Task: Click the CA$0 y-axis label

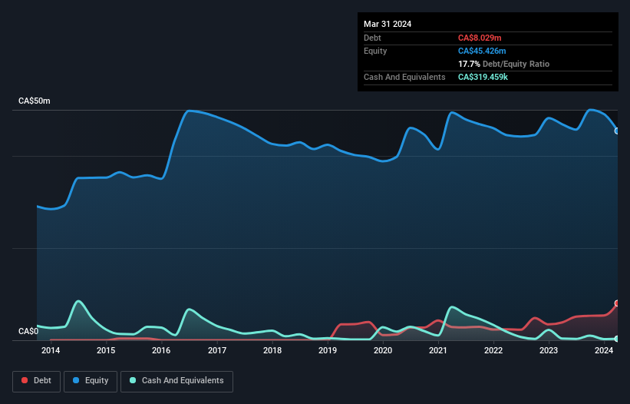Action: point(28,331)
